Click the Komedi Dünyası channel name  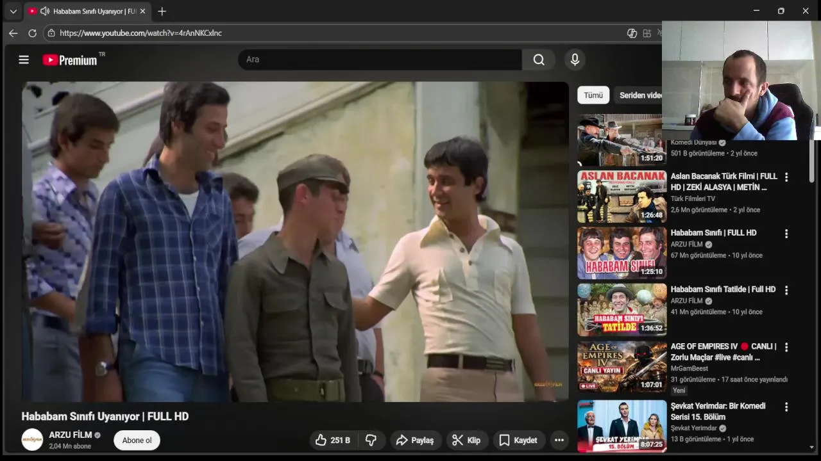694,143
